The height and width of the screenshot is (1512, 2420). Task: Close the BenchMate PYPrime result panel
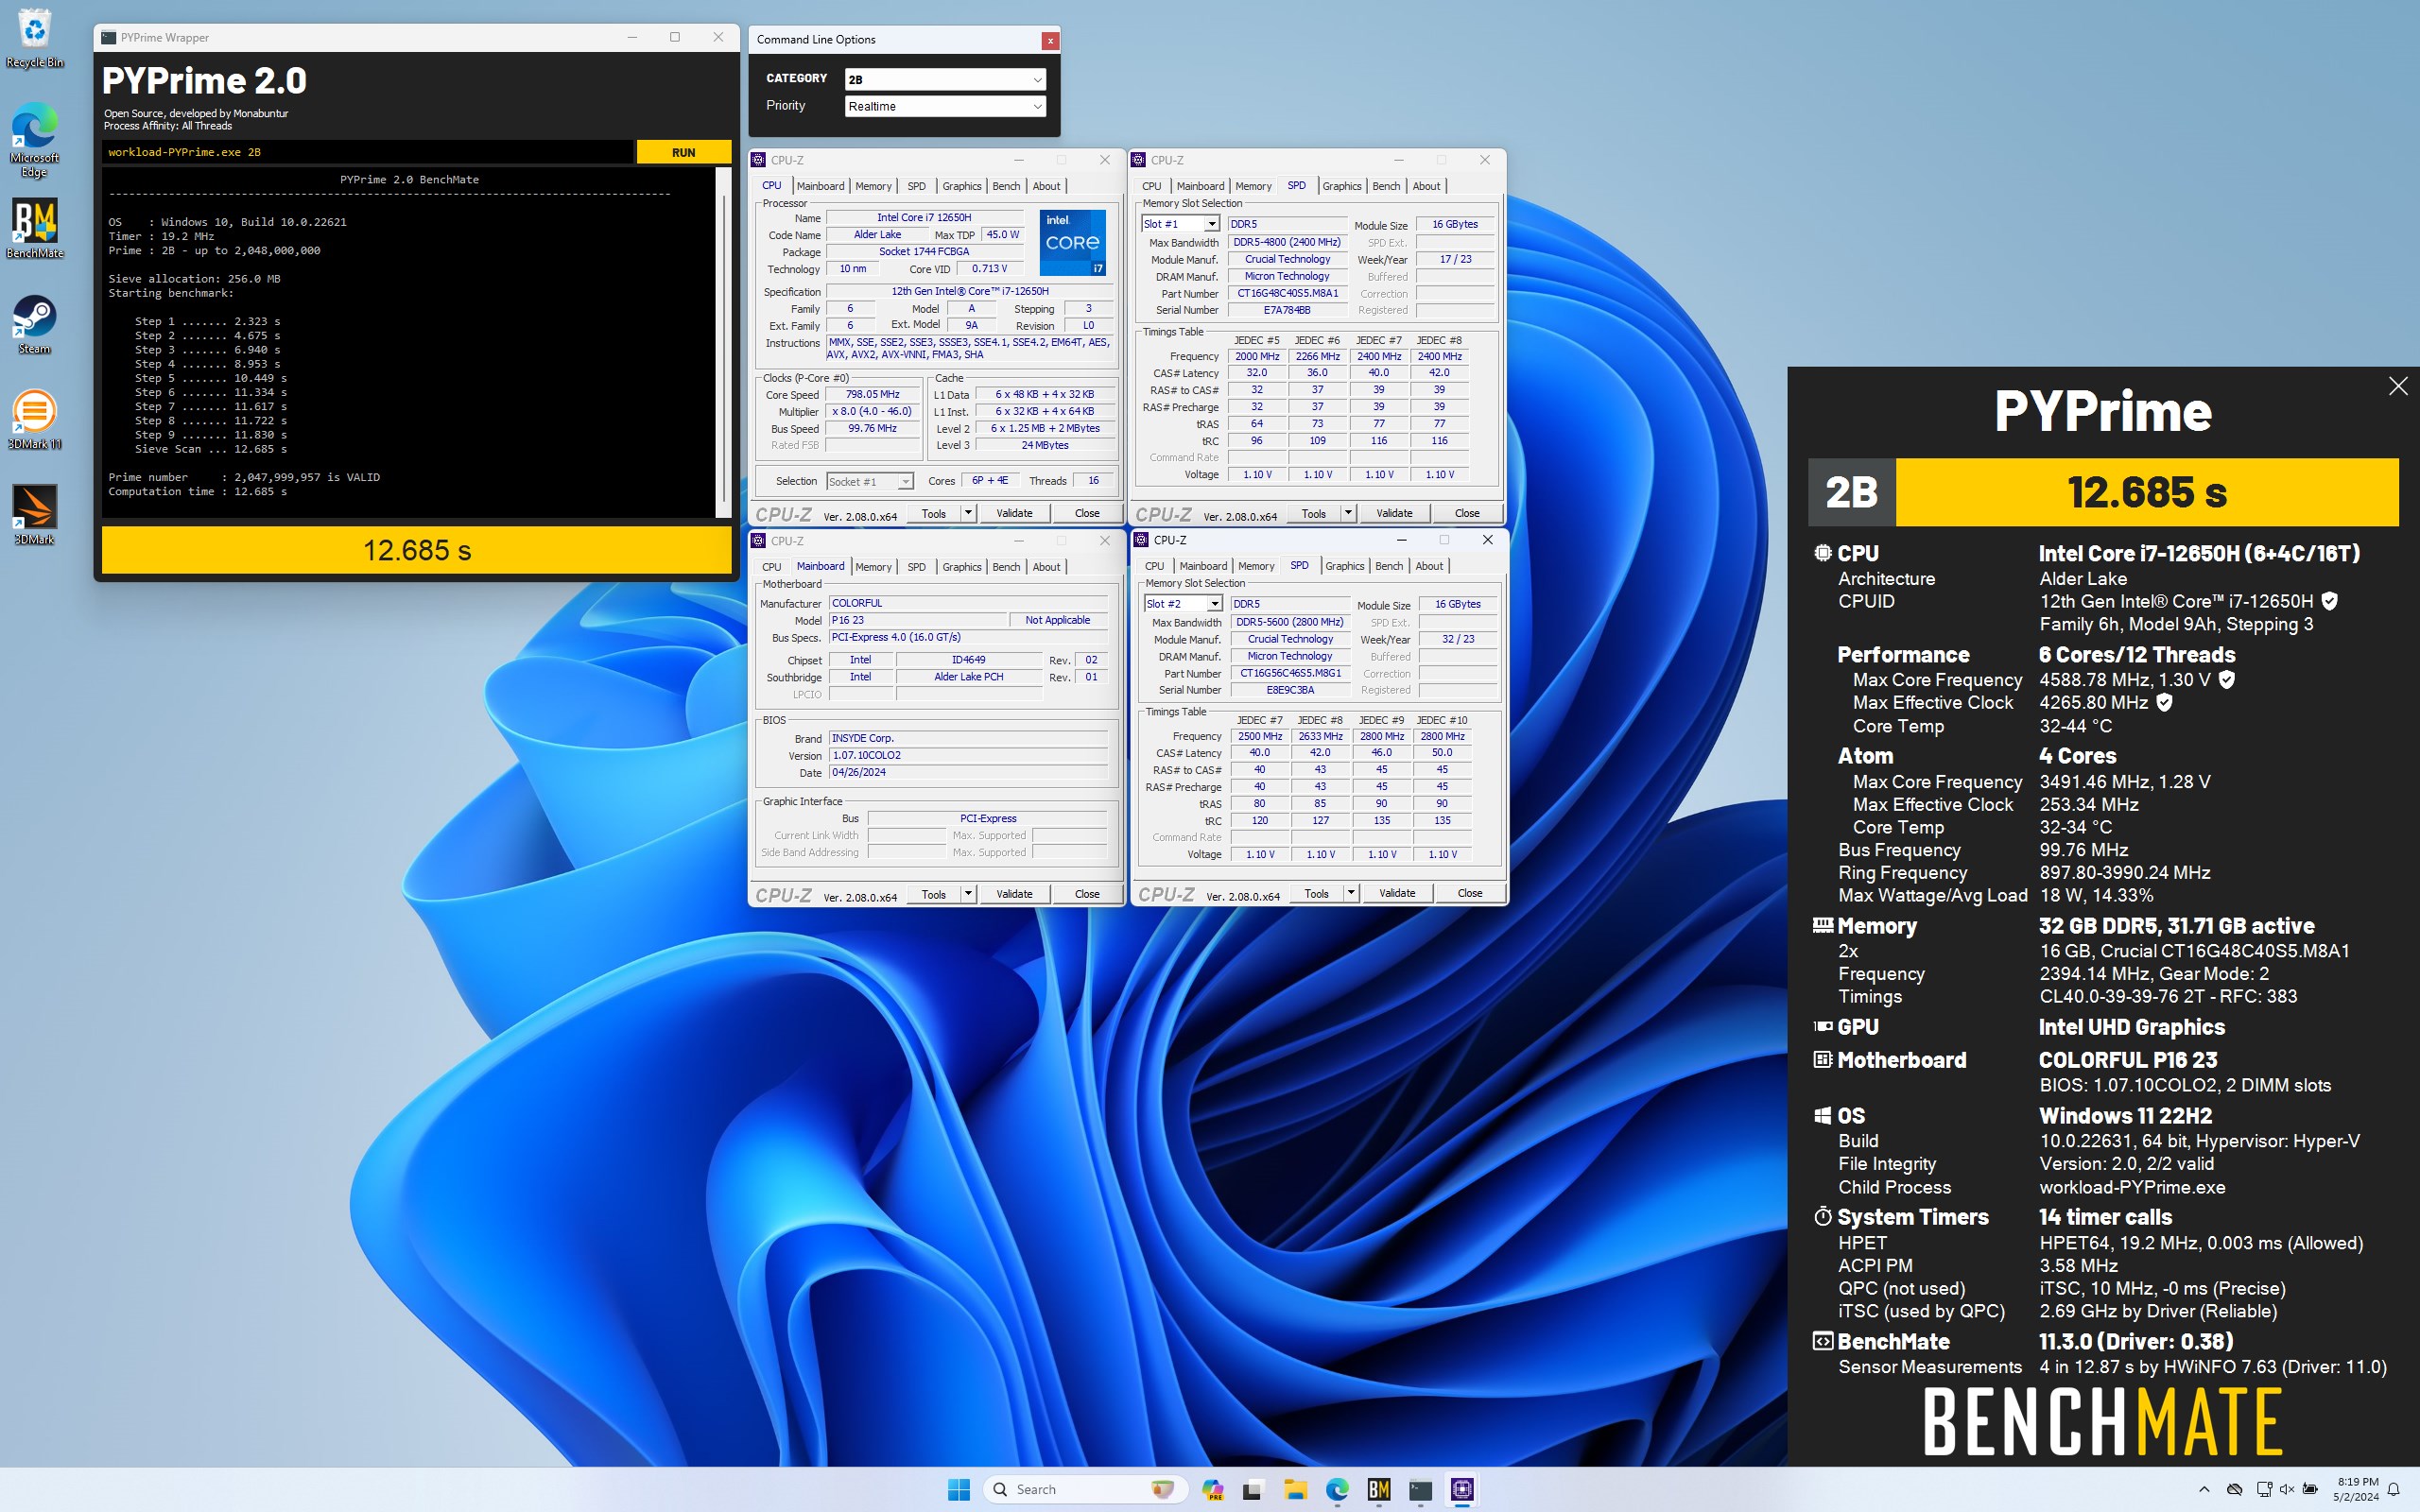(2397, 386)
